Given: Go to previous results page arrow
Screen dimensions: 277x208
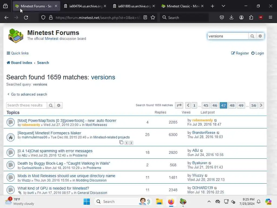Looking at the screenshot, I should [x=188, y=105].
